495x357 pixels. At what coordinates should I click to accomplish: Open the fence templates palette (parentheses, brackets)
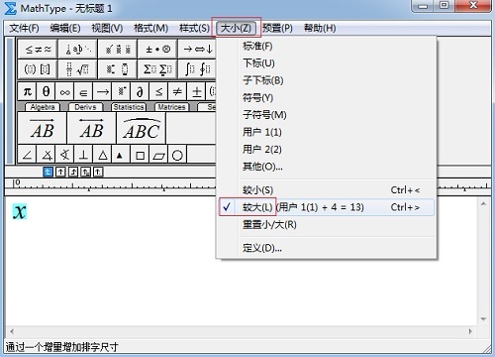pyautogui.click(x=38, y=69)
